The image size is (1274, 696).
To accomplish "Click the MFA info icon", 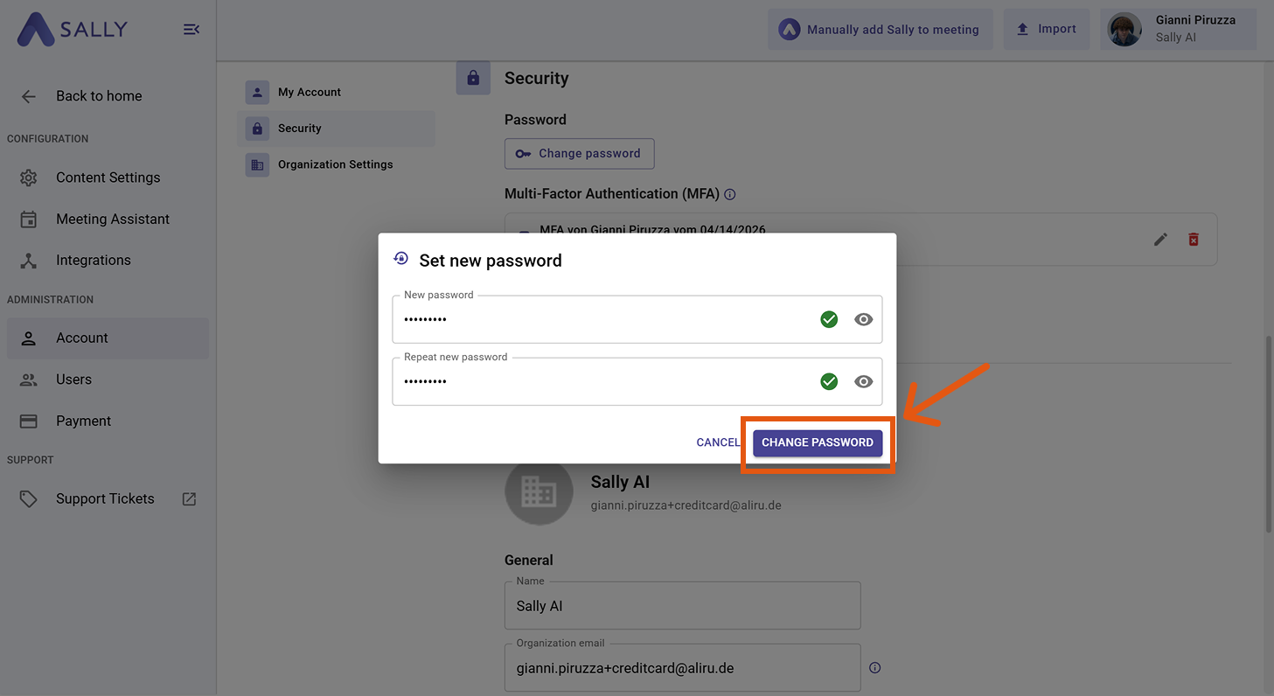I will click(x=730, y=194).
